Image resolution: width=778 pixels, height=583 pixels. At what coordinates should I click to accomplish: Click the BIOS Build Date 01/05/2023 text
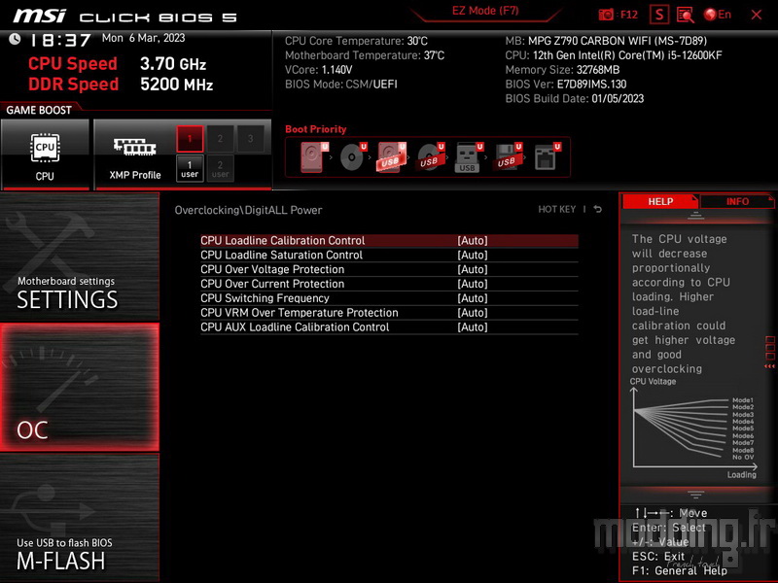(574, 98)
